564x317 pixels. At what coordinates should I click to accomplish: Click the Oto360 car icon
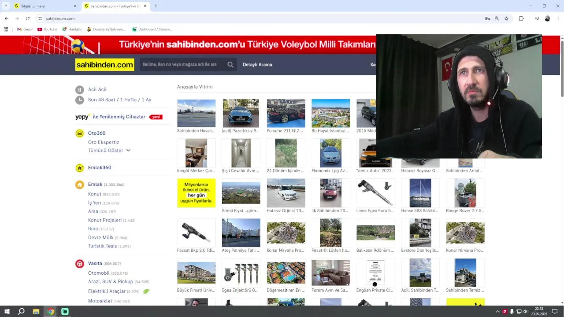coord(79,133)
